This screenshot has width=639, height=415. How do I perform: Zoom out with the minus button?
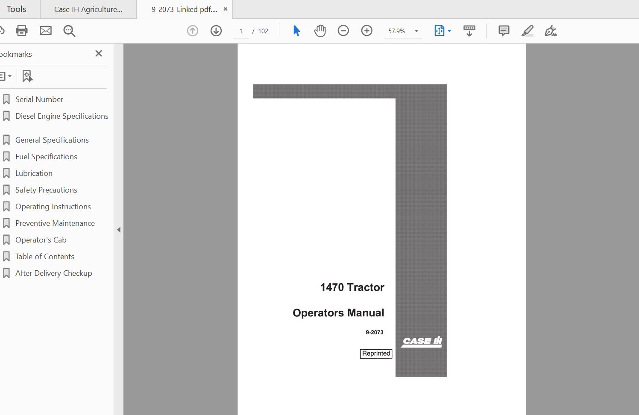point(343,31)
